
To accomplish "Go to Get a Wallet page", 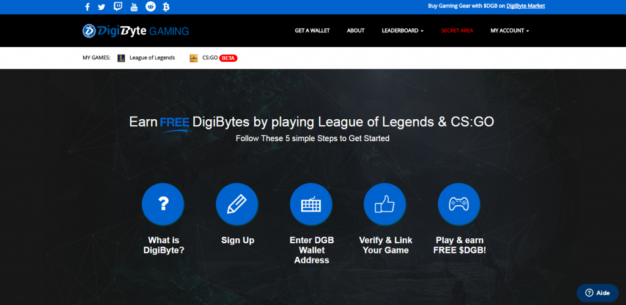I will point(312,31).
